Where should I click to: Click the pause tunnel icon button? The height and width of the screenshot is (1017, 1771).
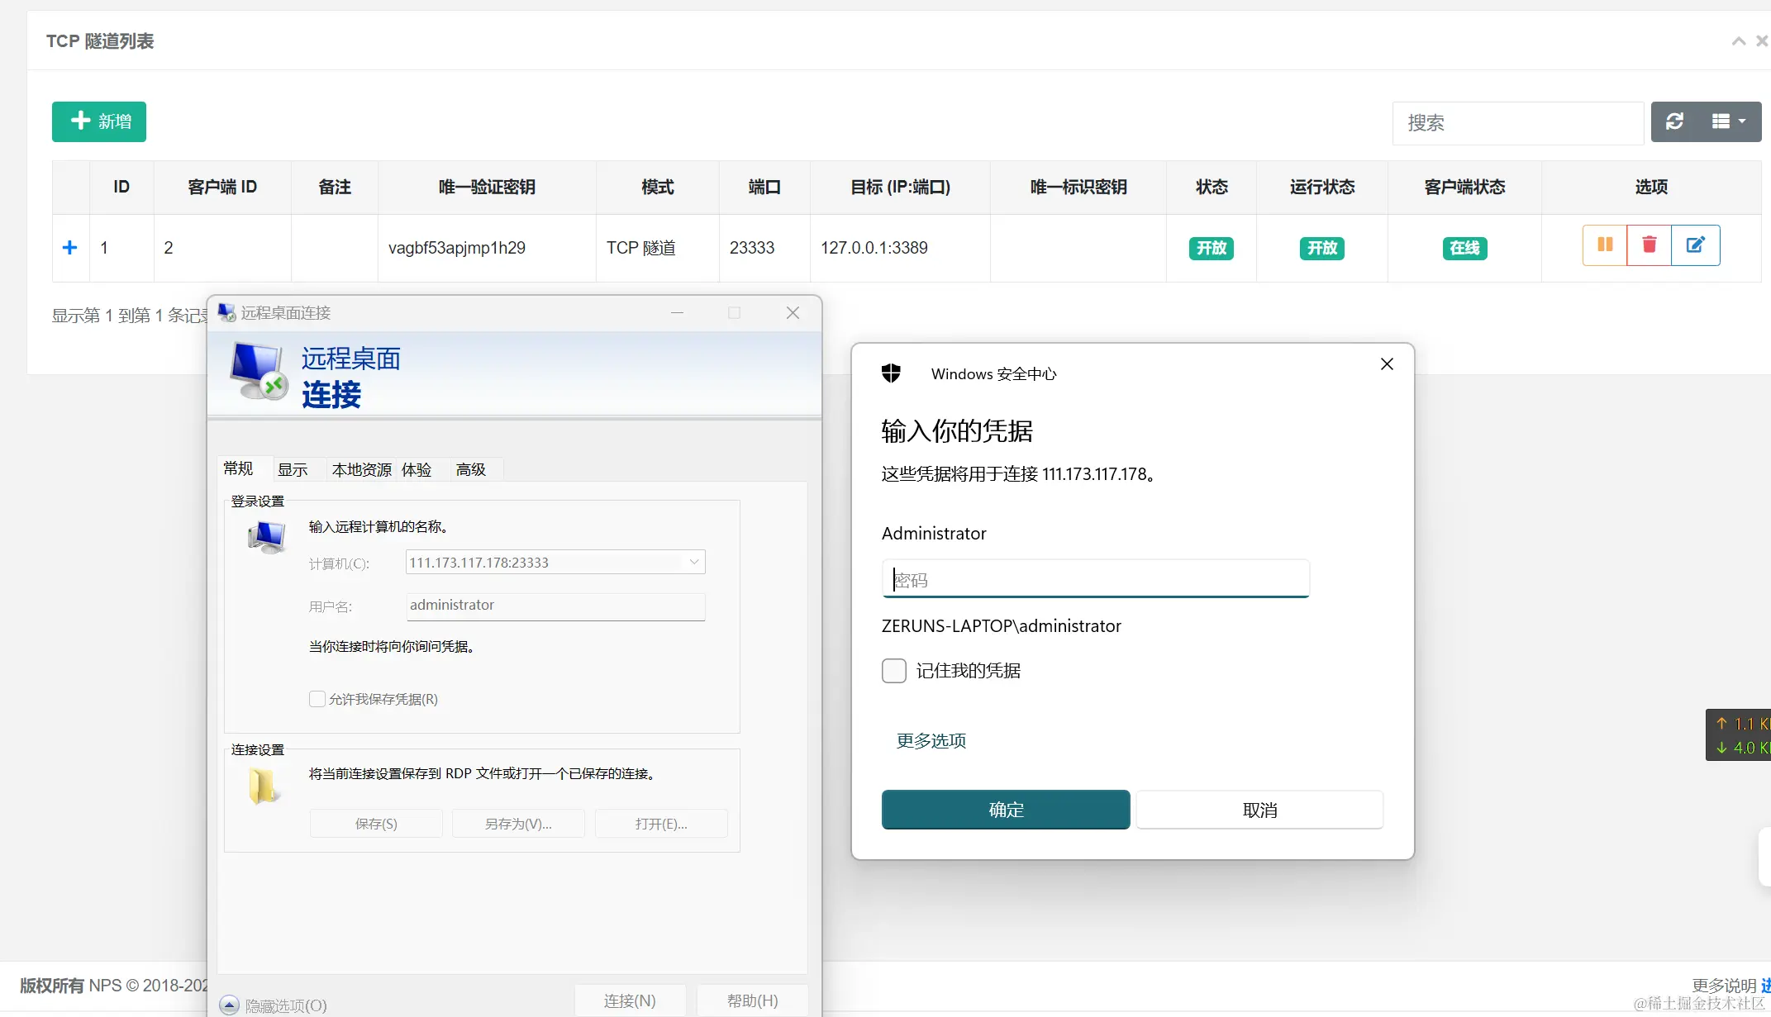click(x=1605, y=245)
